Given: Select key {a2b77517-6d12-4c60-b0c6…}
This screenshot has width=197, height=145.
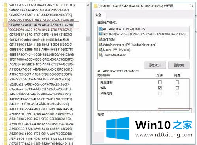Looking at the screenshot, I should (39, 79).
